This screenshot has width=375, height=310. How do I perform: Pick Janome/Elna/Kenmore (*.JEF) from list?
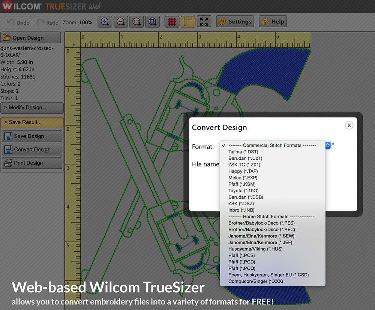[260, 242]
